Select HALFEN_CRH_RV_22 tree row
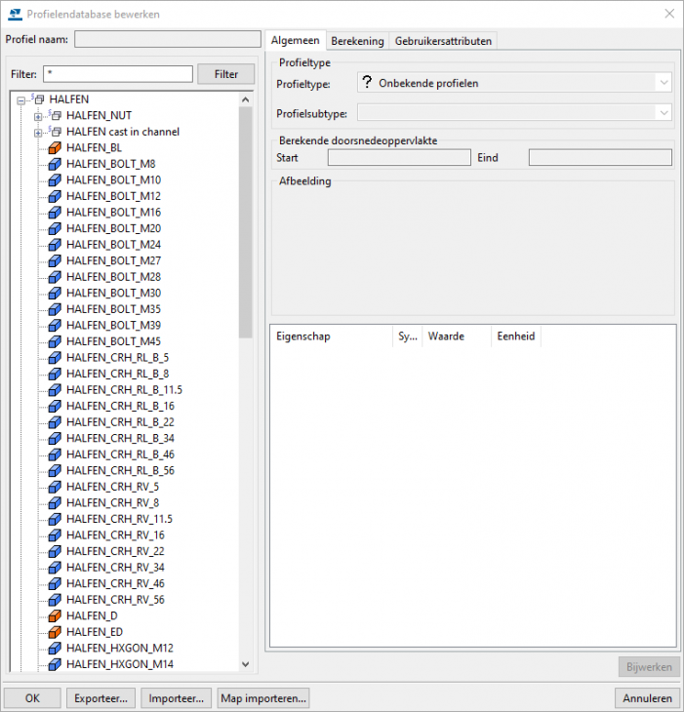This screenshot has height=712, width=684. pyautogui.click(x=115, y=551)
